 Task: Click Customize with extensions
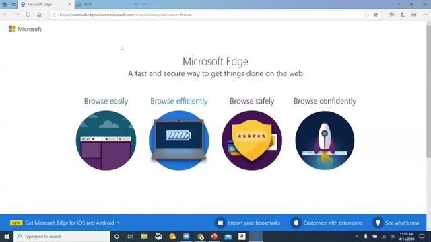point(326,223)
